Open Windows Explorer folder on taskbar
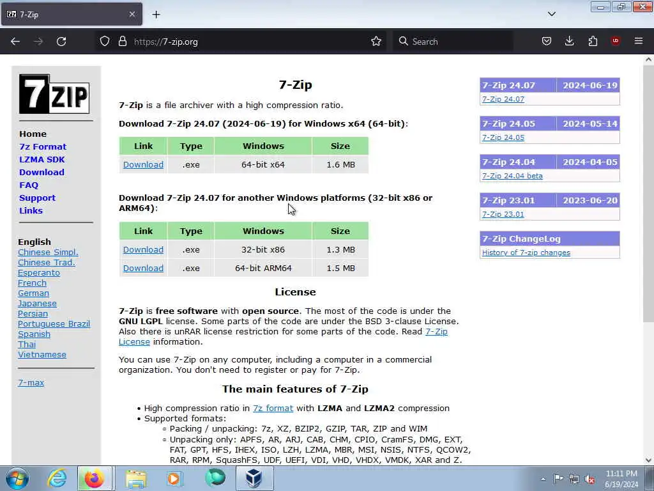The width and height of the screenshot is (654, 491). (136, 478)
